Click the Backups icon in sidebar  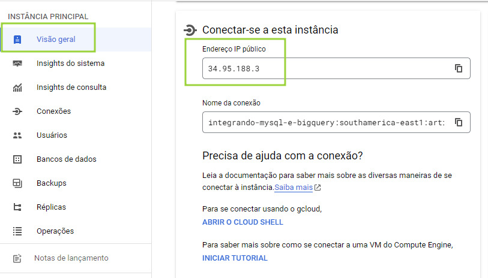(17, 183)
